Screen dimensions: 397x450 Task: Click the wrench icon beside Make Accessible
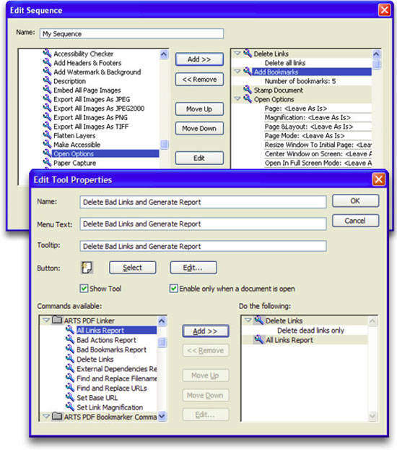tap(47, 144)
